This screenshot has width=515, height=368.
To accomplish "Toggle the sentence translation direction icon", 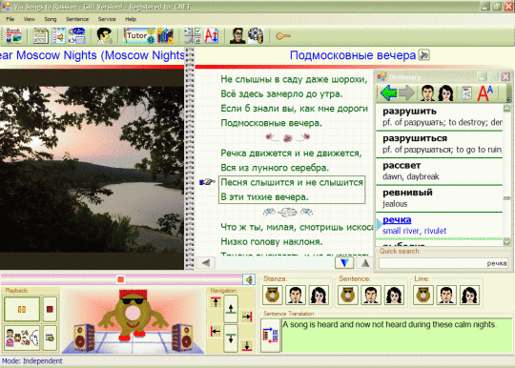I will pyautogui.click(x=271, y=336).
